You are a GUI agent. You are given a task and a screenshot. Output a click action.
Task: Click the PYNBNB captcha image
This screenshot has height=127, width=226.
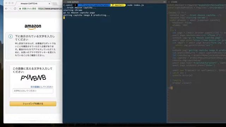(34, 78)
